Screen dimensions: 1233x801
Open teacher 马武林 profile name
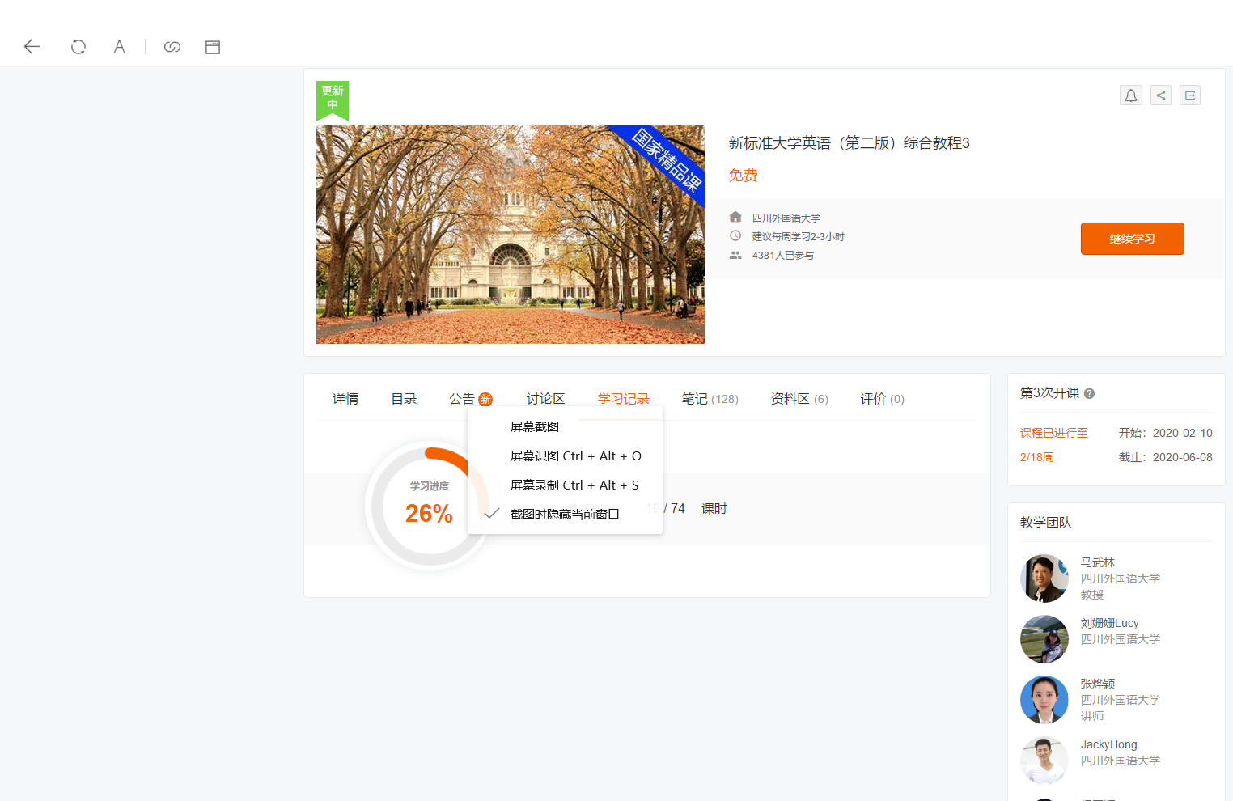(1098, 562)
